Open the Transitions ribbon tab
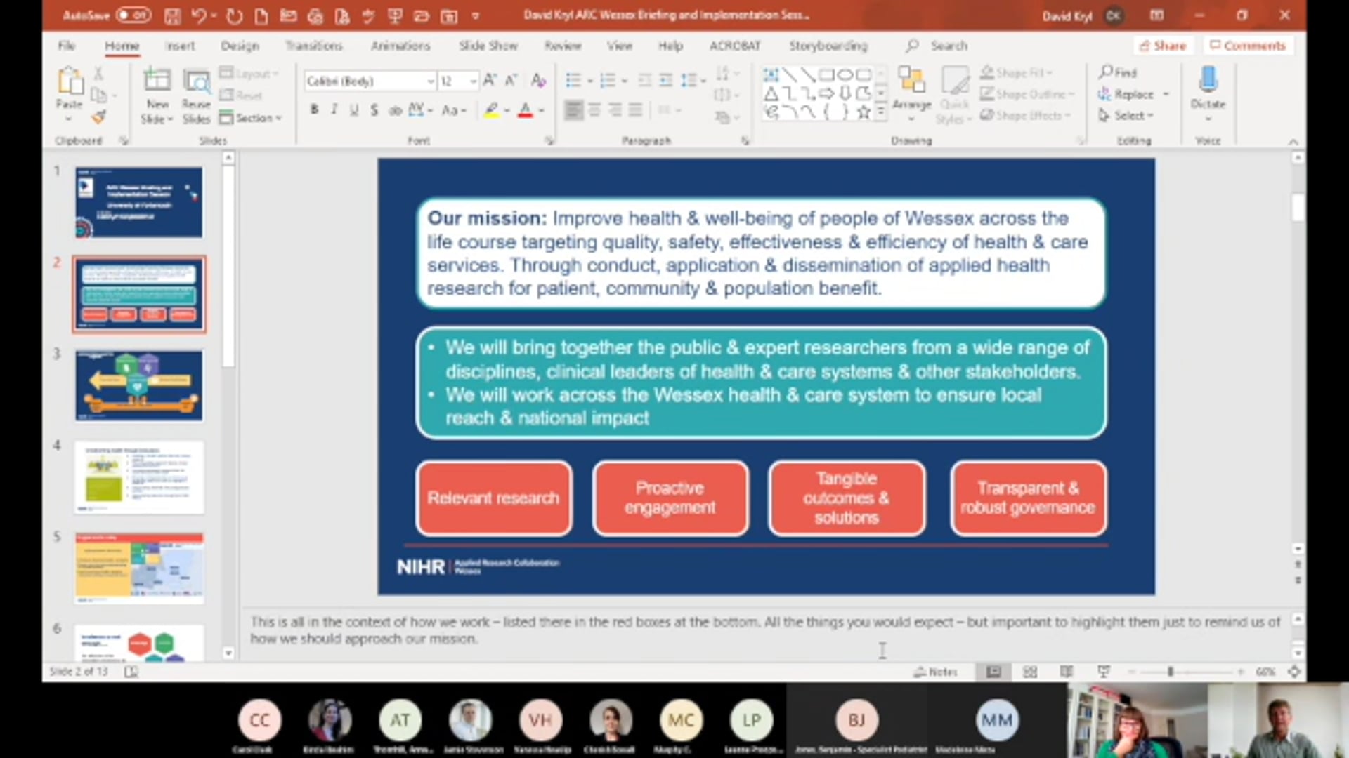 click(313, 44)
